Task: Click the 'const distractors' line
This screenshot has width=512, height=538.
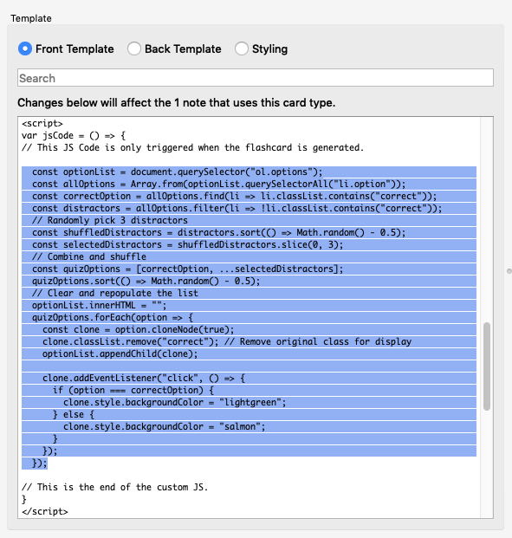Action: [237, 208]
